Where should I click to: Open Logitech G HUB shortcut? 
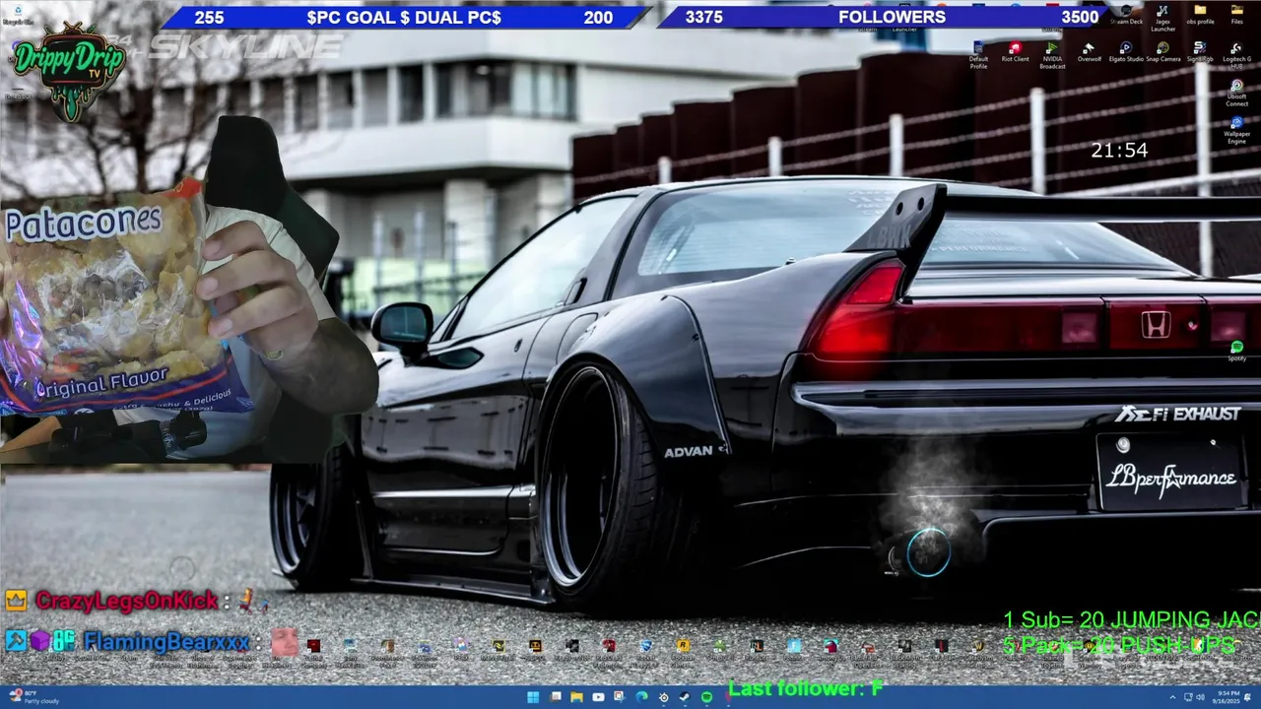[1236, 55]
